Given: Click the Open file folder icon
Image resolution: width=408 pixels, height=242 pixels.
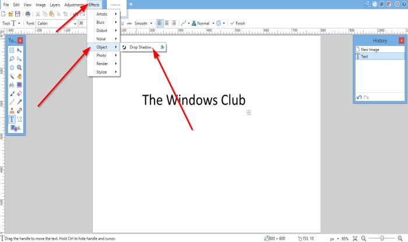Looking at the screenshot, I should pos(10,14).
